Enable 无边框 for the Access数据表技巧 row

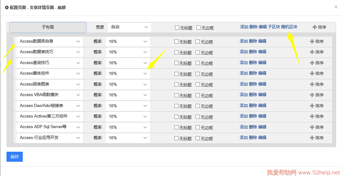198,52
